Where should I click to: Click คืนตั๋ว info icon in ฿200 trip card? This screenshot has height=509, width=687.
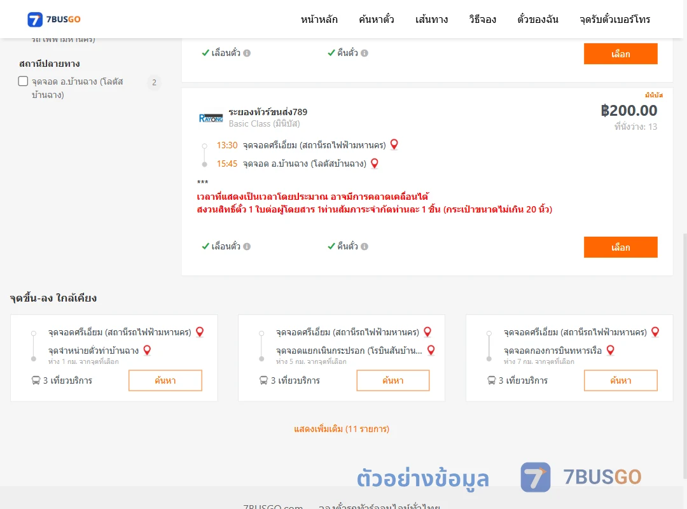(x=364, y=246)
